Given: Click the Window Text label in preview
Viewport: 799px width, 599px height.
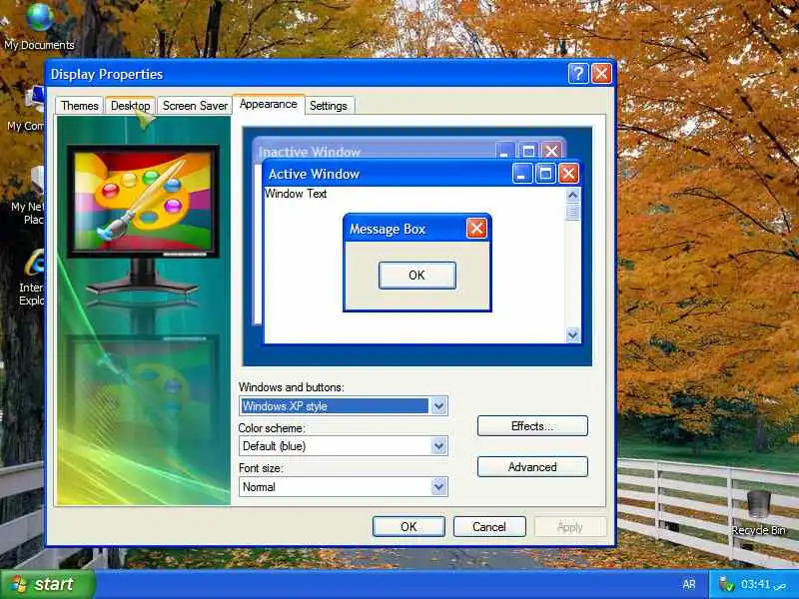Looking at the screenshot, I should click(296, 194).
